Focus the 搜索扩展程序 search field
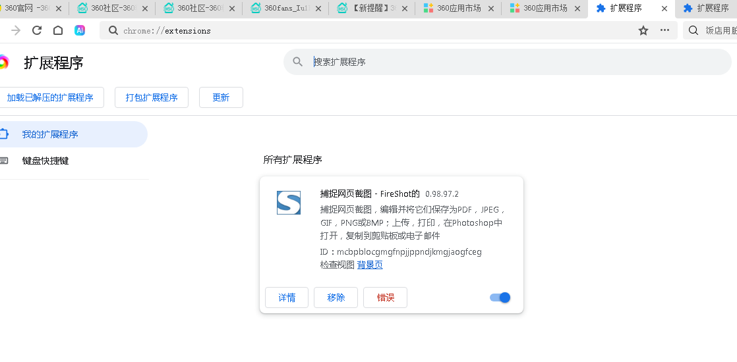 pos(508,61)
